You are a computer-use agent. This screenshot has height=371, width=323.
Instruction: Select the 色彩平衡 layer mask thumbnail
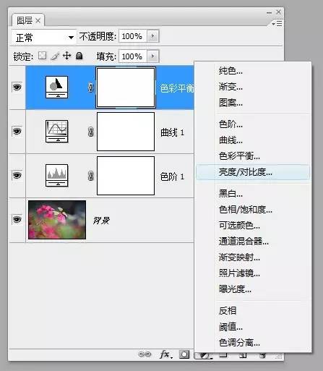126,88
